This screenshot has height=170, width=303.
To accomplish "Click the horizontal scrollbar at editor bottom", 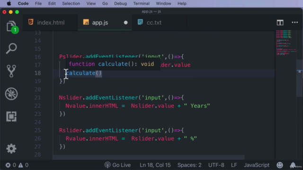I will tap(149, 157).
